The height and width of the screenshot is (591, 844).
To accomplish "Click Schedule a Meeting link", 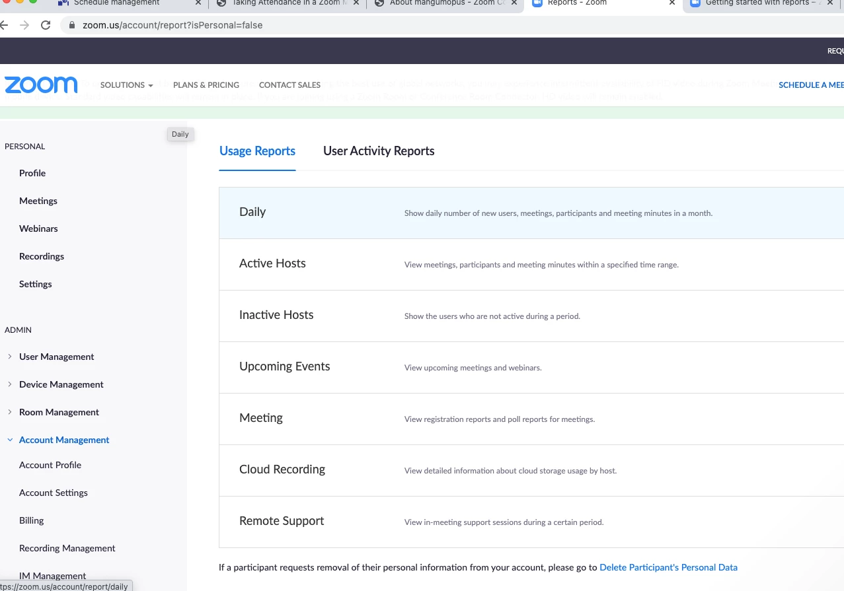I will (x=811, y=85).
